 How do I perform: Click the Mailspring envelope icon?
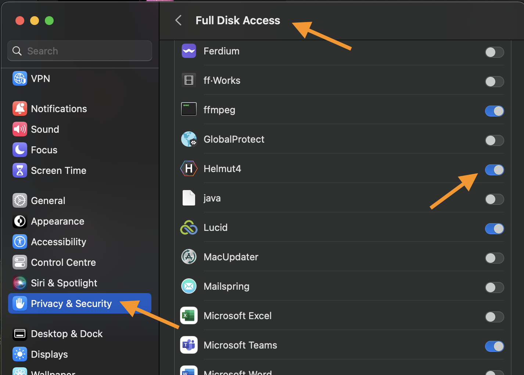click(189, 286)
